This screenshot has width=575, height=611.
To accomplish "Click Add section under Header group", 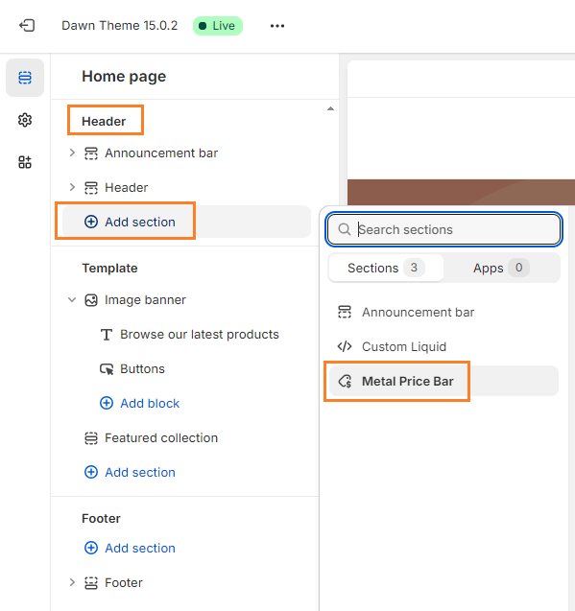I will pyautogui.click(x=186, y=222).
